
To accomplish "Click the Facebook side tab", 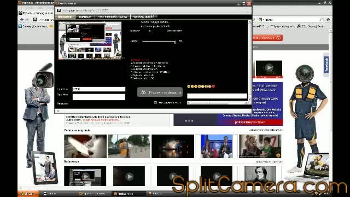I will click(326, 65).
